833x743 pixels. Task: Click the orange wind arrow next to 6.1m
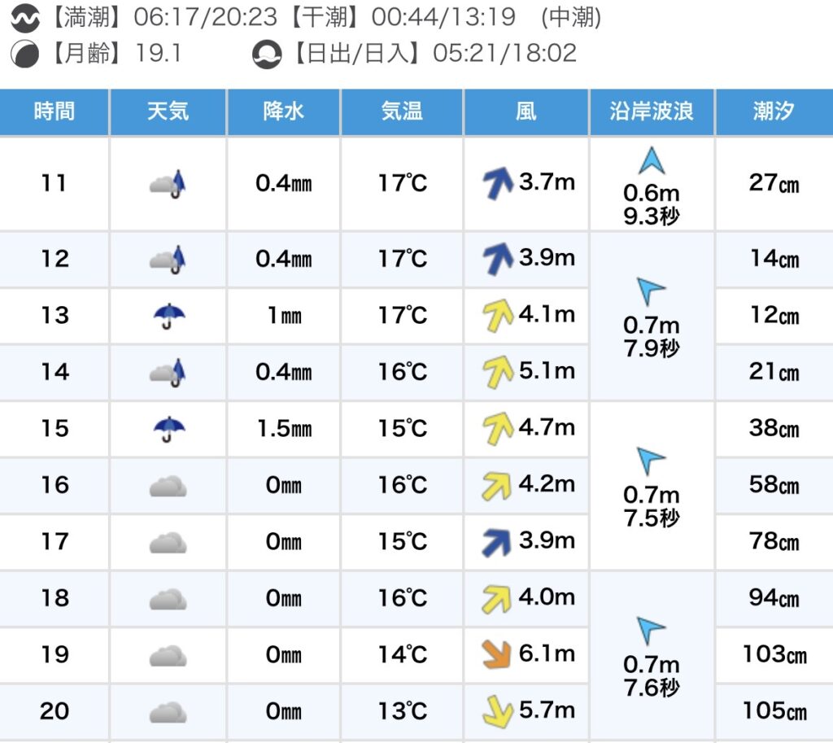495,653
